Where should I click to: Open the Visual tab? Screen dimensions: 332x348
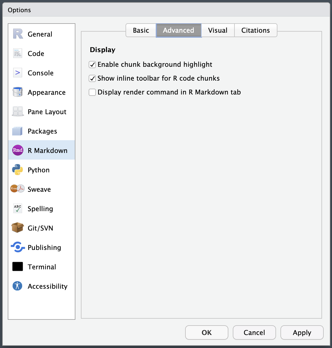[x=218, y=30]
